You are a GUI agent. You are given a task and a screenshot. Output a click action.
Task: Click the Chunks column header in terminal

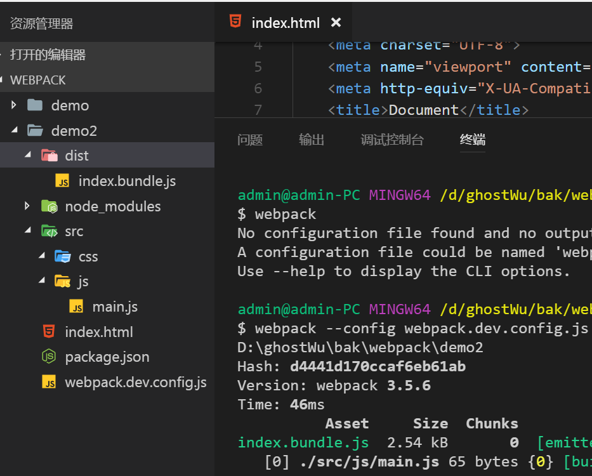coord(492,423)
